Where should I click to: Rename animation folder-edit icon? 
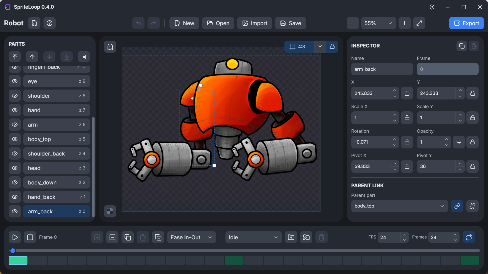[306, 237]
